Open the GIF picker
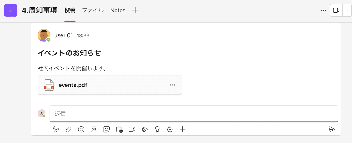 tap(94, 129)
